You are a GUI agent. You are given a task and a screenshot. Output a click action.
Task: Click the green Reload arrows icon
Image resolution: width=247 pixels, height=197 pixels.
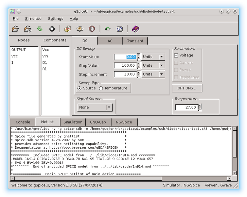point(40,29)
